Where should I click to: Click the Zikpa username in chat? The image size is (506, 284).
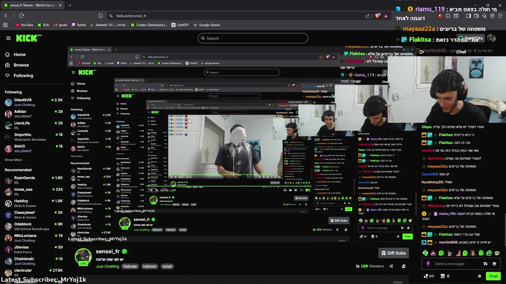click(x=426, y=127)
